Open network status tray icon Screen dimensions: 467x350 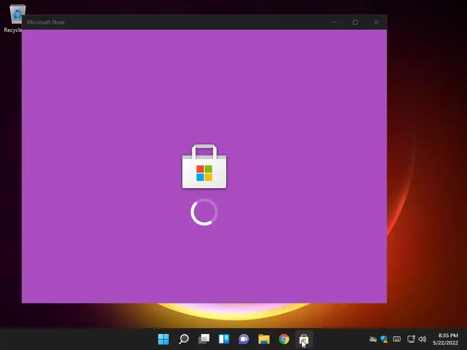[x=411, y=339]
